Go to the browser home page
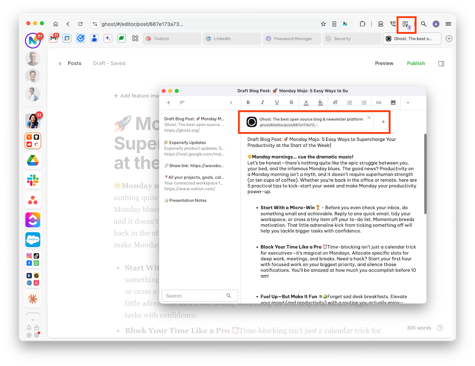 [56, 24]
